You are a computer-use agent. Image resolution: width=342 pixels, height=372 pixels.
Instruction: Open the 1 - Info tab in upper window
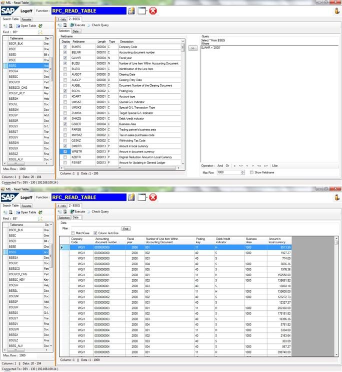click(62, 20)
